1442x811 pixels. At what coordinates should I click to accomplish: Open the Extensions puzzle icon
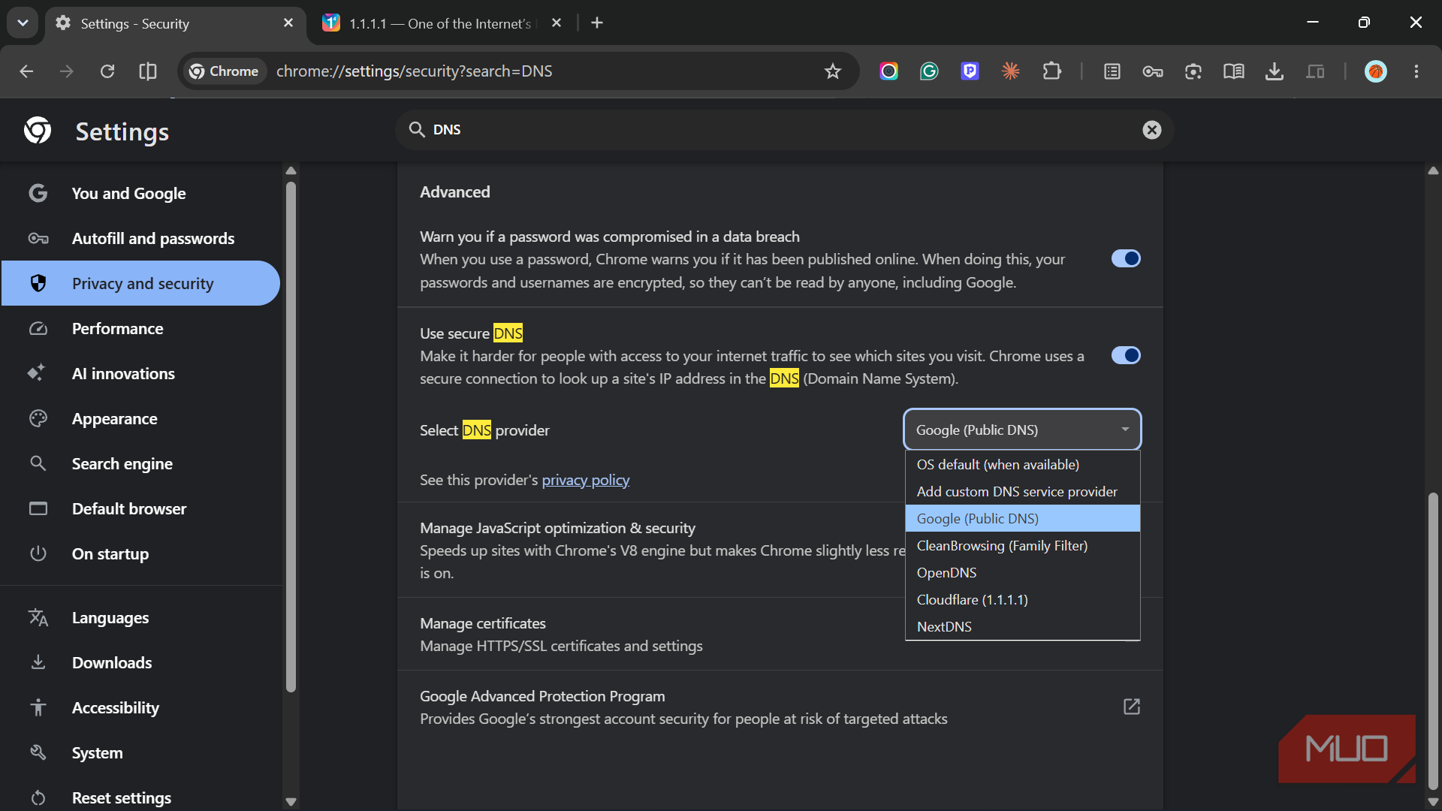pyautogui.click(x=1051, y=71)
